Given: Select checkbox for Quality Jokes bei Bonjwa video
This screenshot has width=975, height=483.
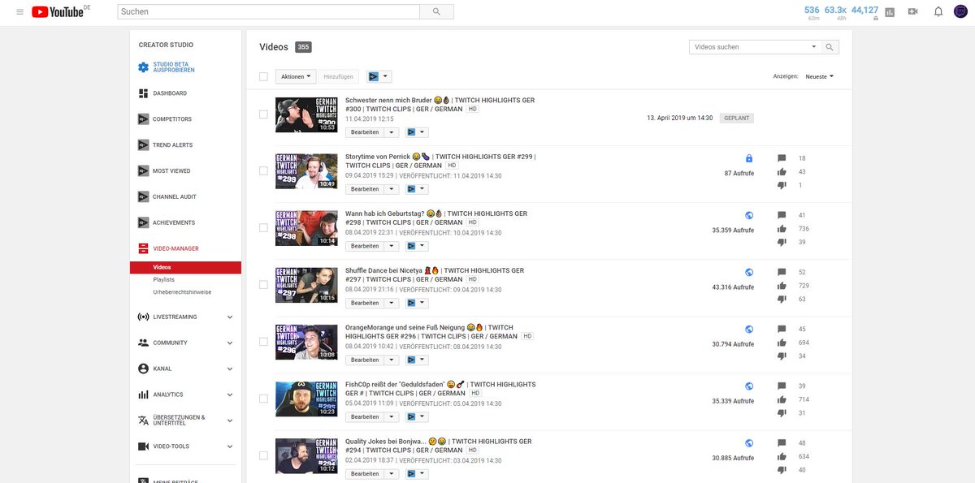Looking at the screenshot, I should (x=263, y=455).
